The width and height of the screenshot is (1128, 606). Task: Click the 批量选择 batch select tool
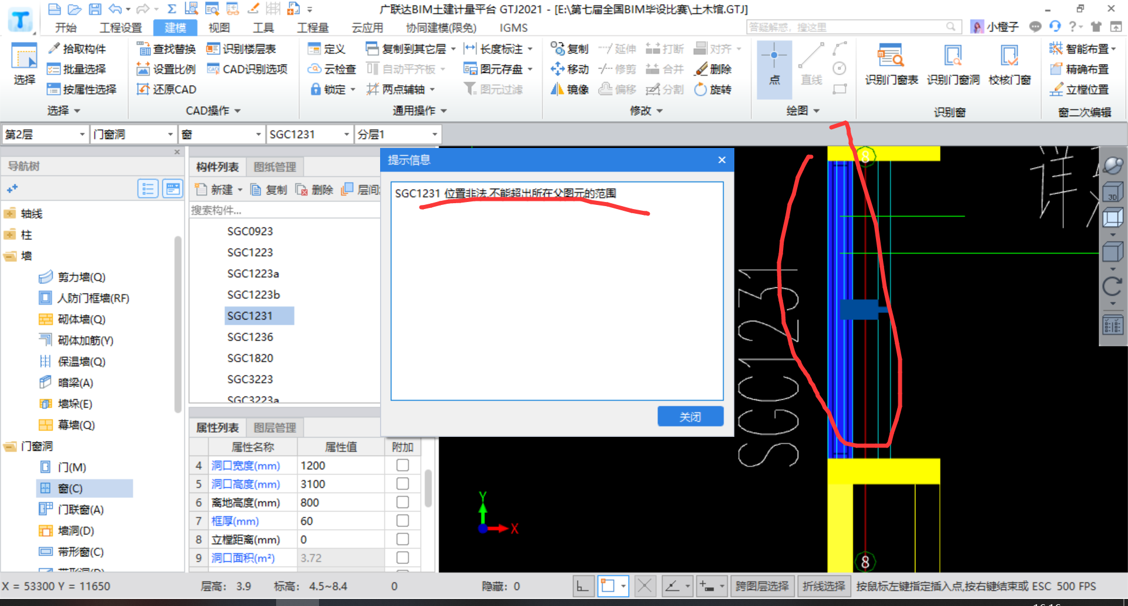tap(77, 69)
